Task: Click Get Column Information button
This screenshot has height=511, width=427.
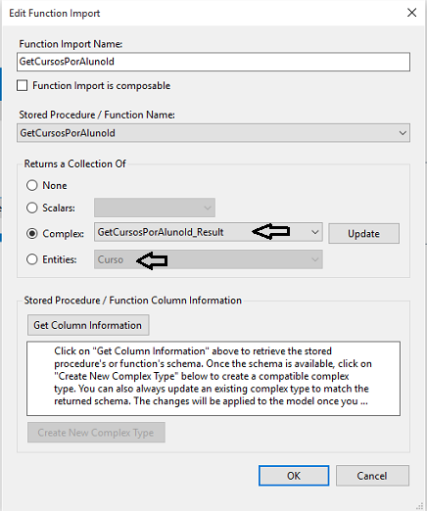Action: 88,325
